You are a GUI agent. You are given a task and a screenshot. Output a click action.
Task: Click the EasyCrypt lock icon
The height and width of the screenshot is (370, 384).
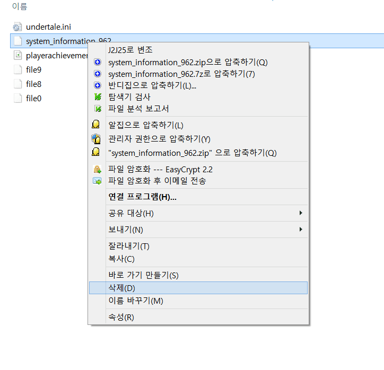[x=97, y=169]
